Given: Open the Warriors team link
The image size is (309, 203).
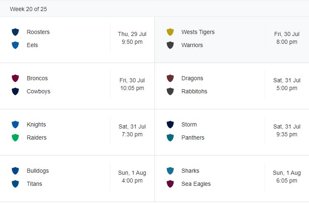Looking at the screenshot, I should coord(192,45).
